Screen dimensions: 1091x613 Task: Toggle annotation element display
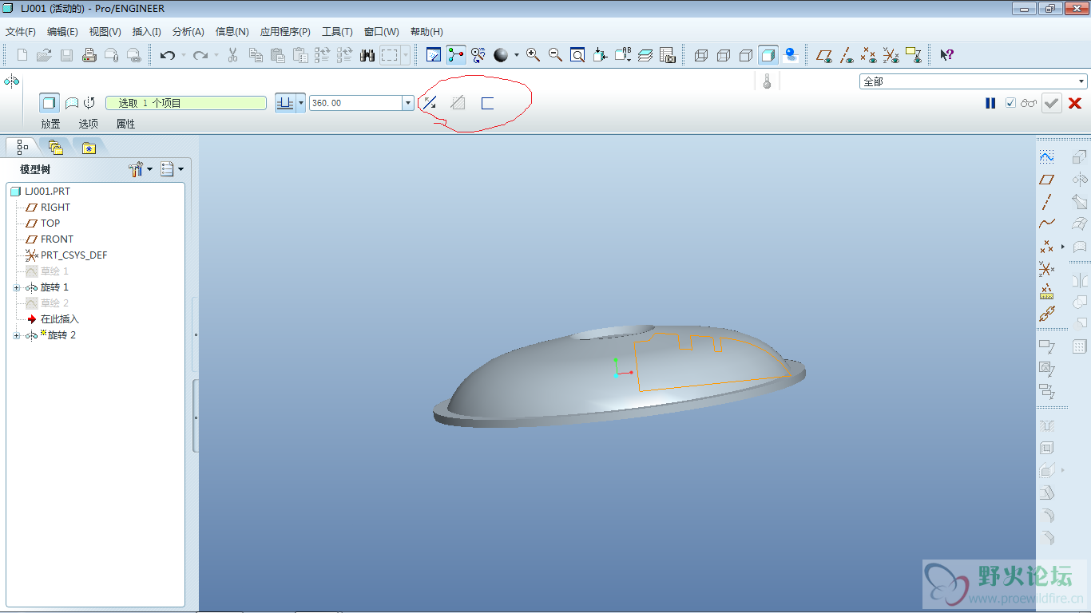point(914,55)
